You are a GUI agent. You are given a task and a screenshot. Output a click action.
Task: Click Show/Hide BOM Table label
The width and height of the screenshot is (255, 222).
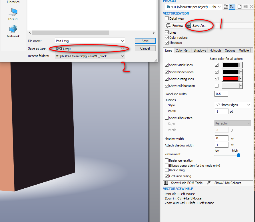pyautogui.click(x=187, y=183)
